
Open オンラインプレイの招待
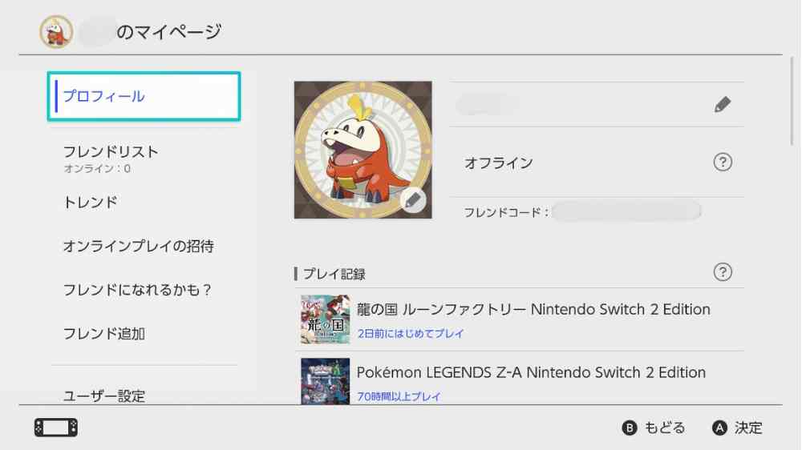[x=138, y=246]
